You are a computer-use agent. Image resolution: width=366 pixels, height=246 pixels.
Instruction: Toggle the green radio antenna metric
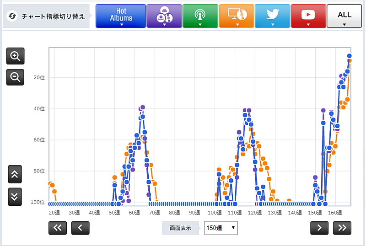200,16
